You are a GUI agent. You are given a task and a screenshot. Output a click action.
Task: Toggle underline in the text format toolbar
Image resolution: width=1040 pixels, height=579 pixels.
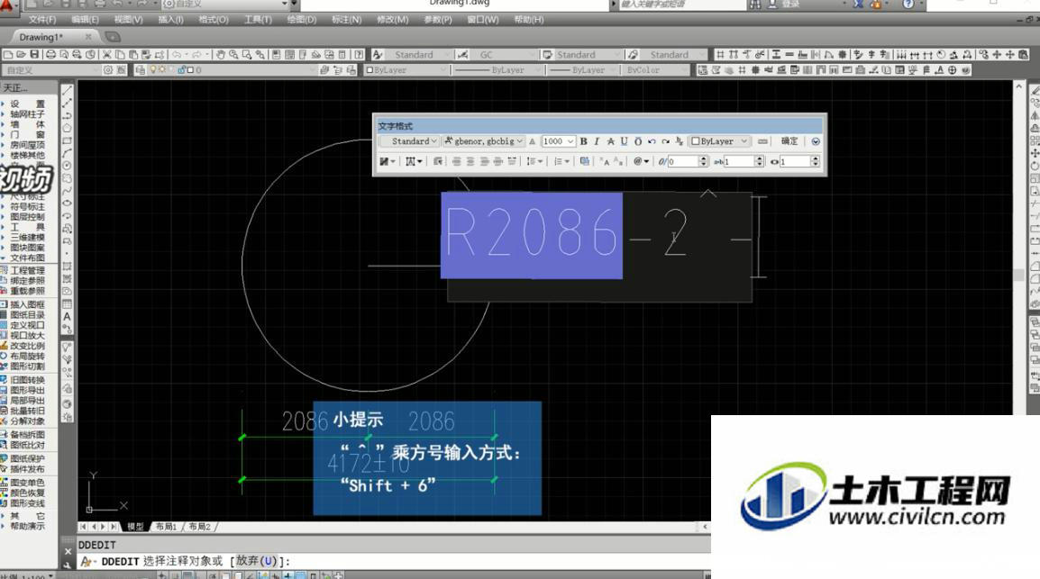click(625, 141)
